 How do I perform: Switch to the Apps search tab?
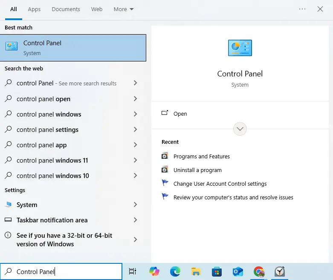(x=34, y=9)
